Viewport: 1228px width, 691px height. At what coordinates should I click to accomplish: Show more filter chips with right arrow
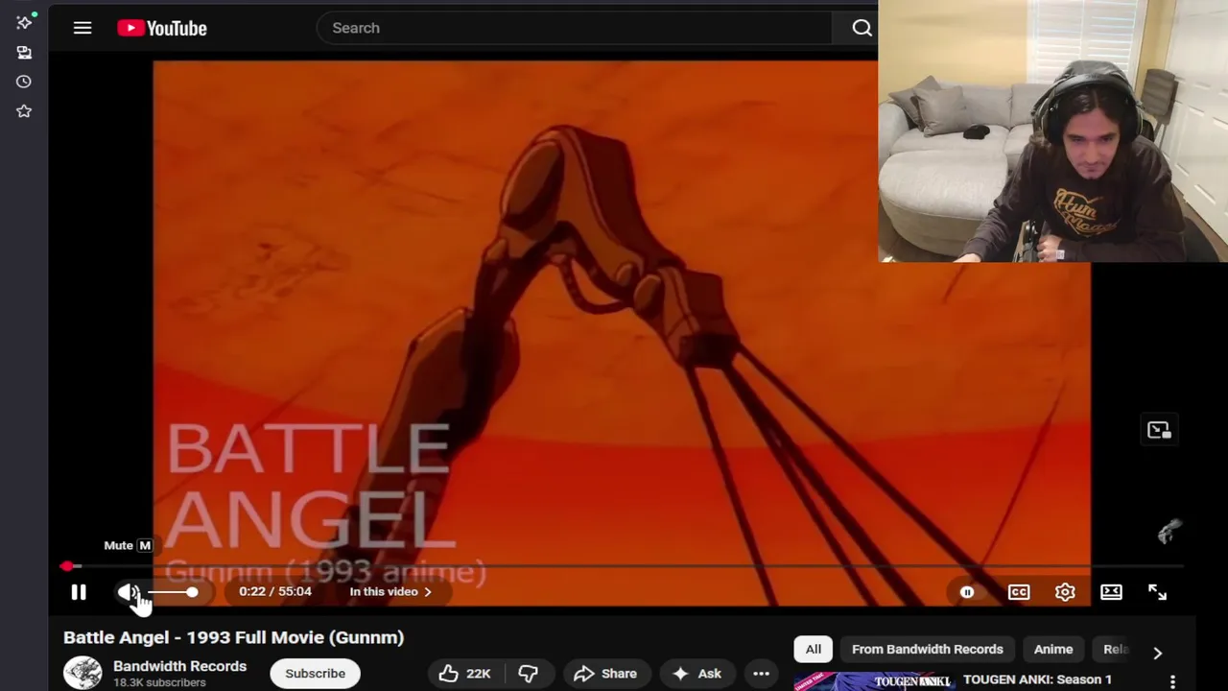(1157, 653)
